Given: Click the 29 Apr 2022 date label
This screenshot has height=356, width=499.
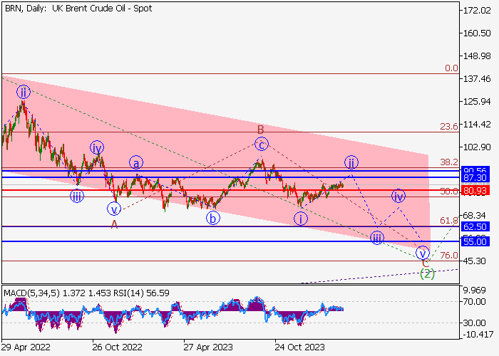Looking at the screenshot, I should tap(26, 347).
